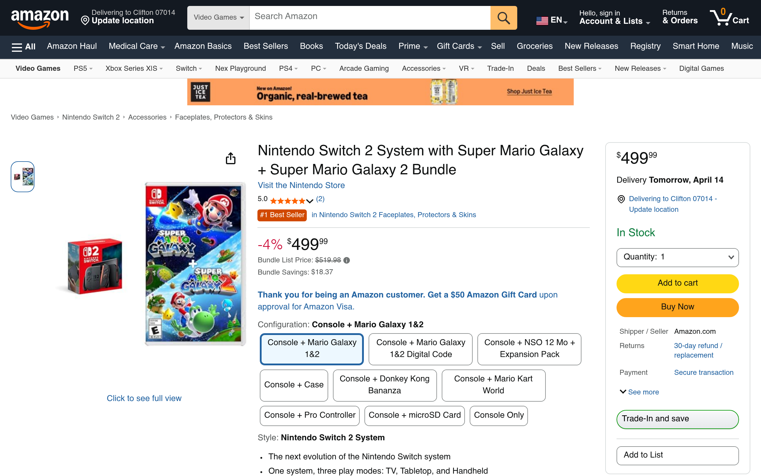Open the Quantity dropdown
The height and width of the screenshot is (476, 761).
coord(677,257)
